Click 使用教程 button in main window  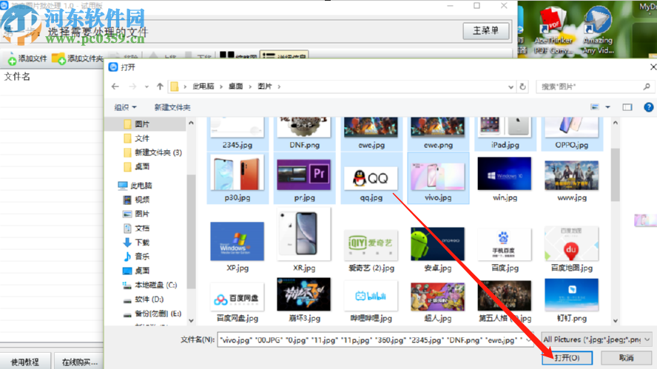(25, 362)
